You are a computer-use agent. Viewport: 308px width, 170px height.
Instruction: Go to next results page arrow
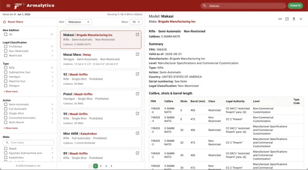tap(111, 166)
